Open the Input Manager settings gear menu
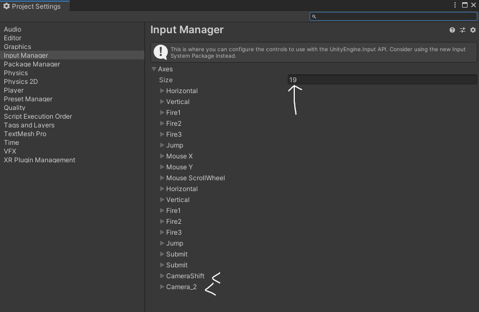Screen dimensions: 479x312 coord(473,30)
